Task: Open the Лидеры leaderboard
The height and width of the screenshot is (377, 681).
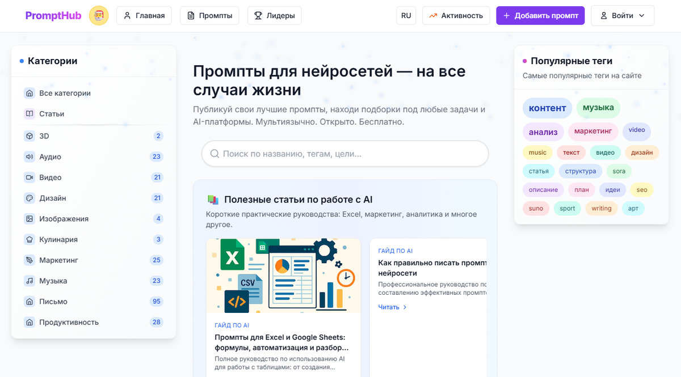Action: pyautogui.click(x=274, y=15)
